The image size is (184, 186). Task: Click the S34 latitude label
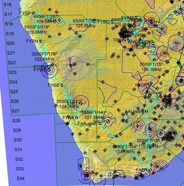21,179
